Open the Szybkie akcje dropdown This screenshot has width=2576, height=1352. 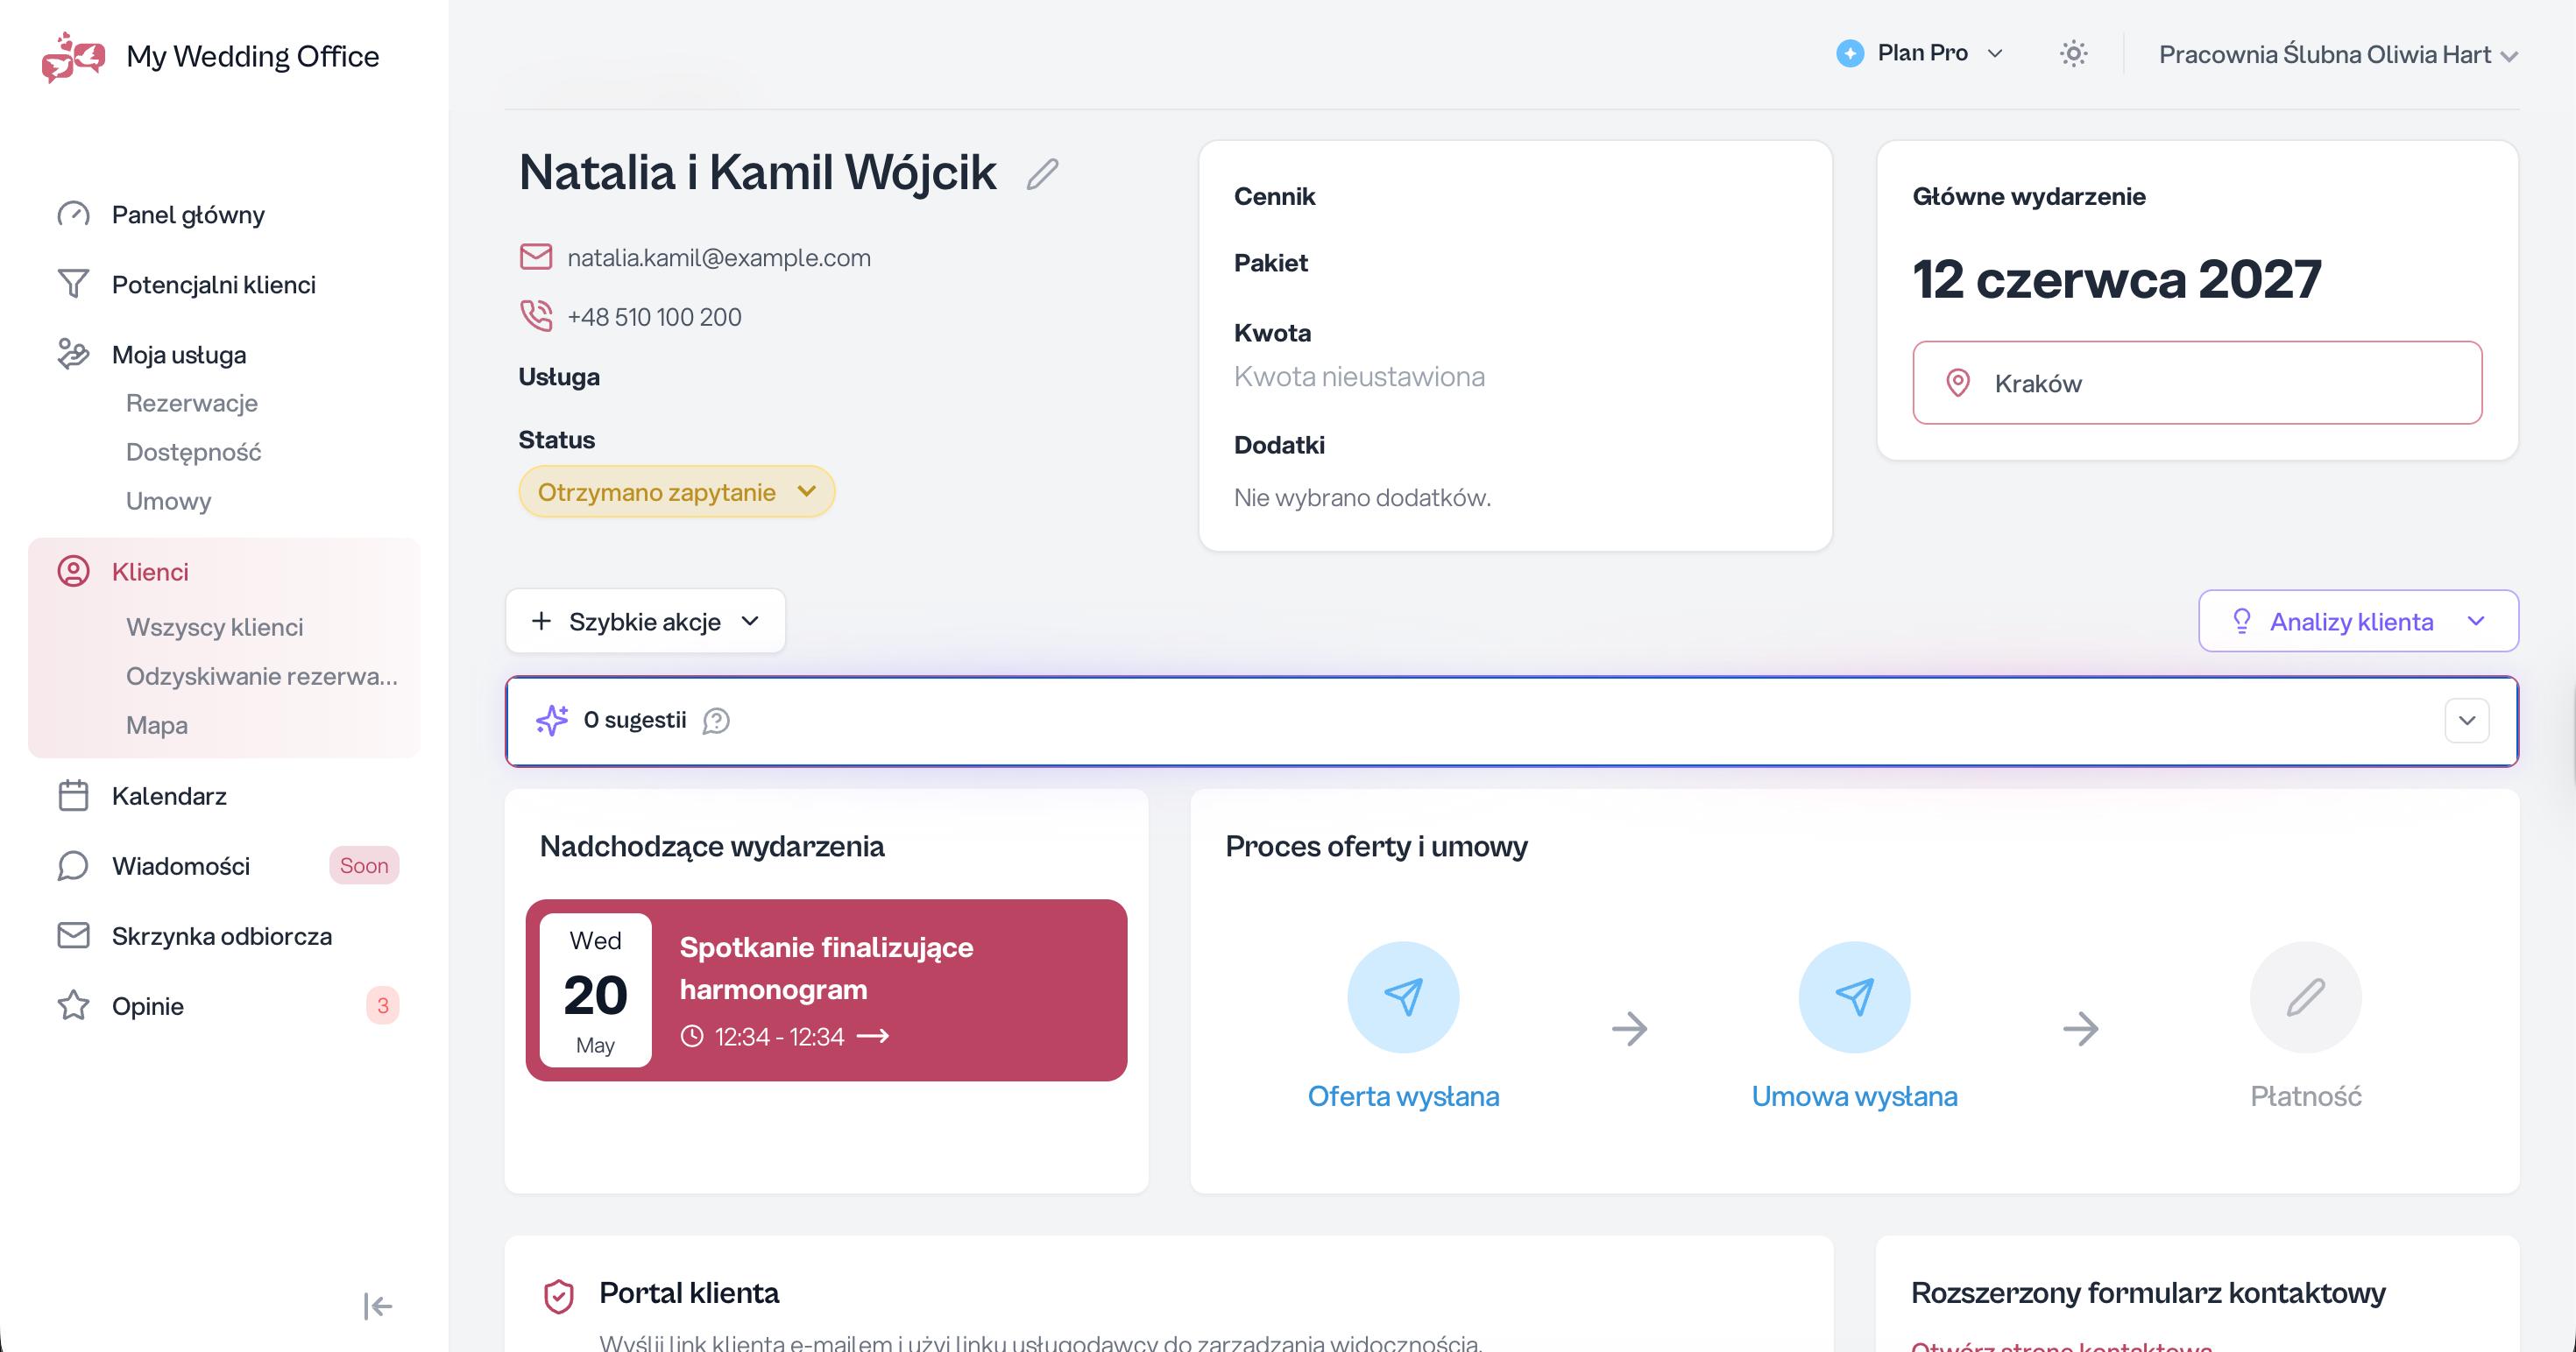click(x=645, y=621)
